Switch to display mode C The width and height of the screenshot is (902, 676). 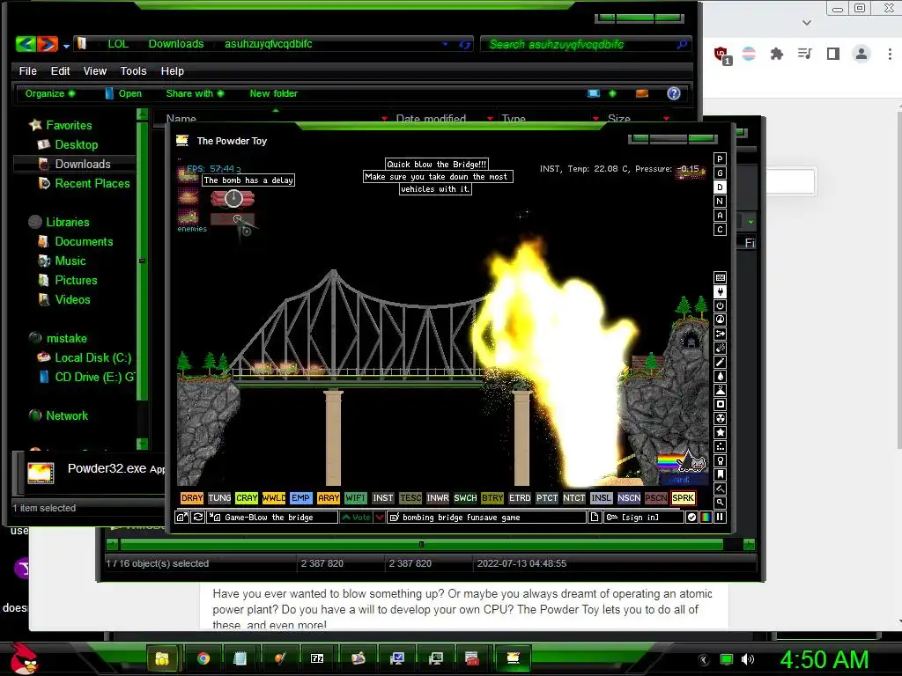point(720,230)
